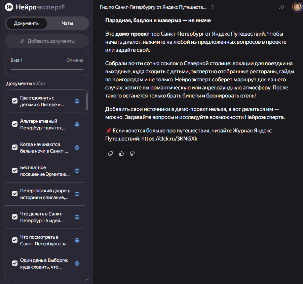Open globe link for Где отдохнуть с детьми

77,101
